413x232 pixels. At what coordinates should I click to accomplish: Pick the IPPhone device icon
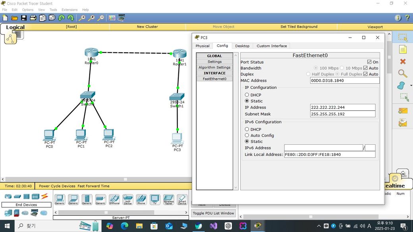coord(114,199)
